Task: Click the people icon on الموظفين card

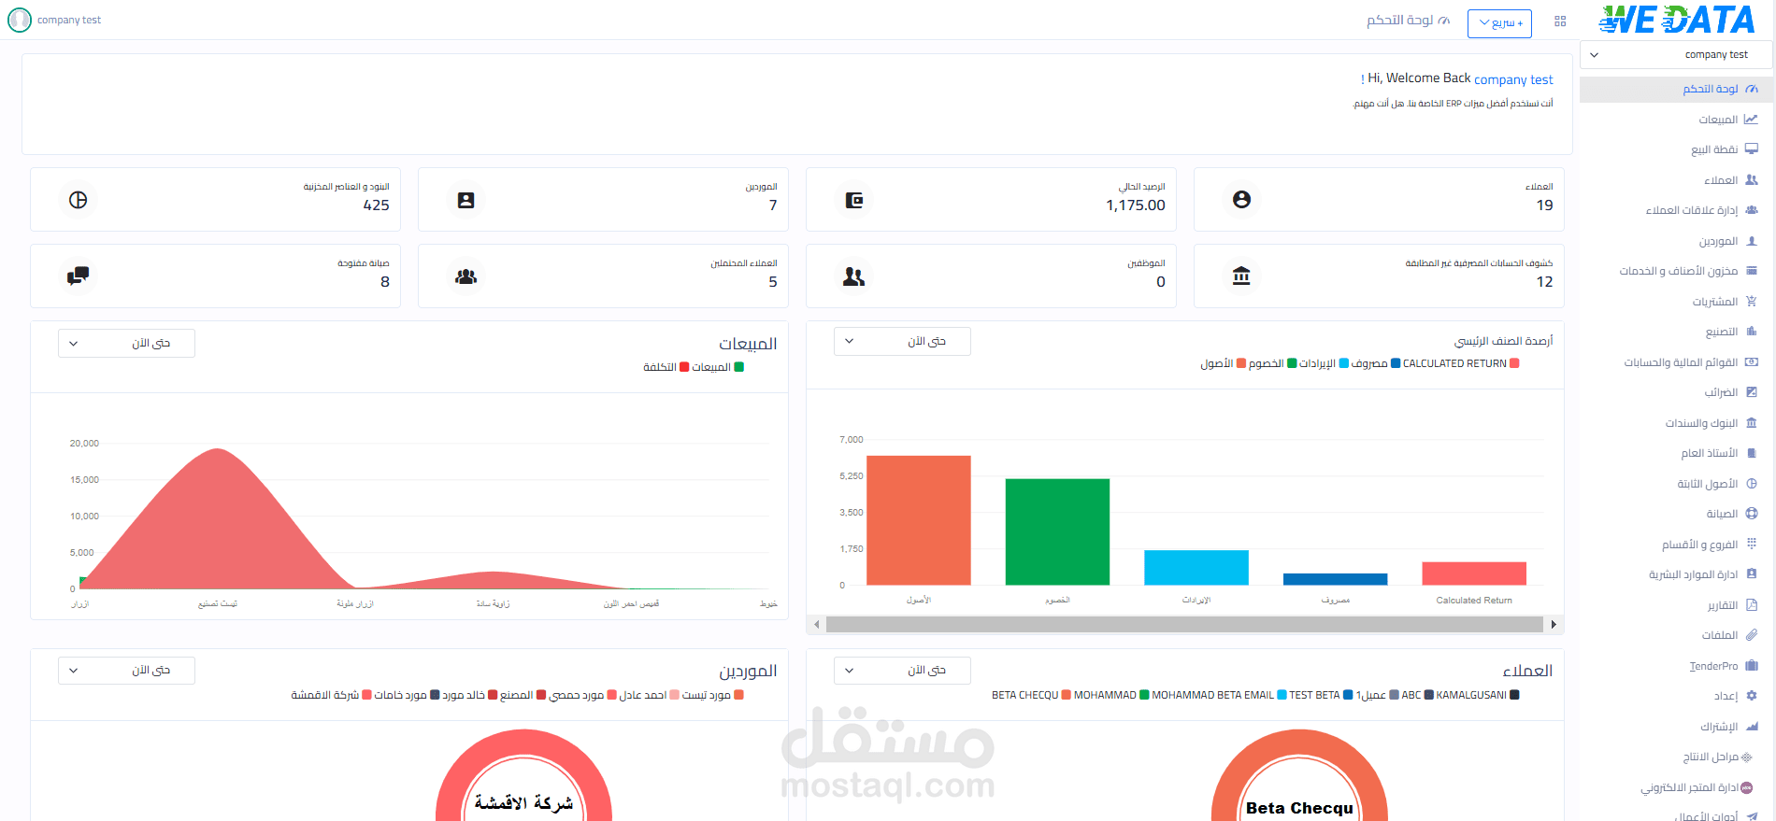Action: pos(853,276)
